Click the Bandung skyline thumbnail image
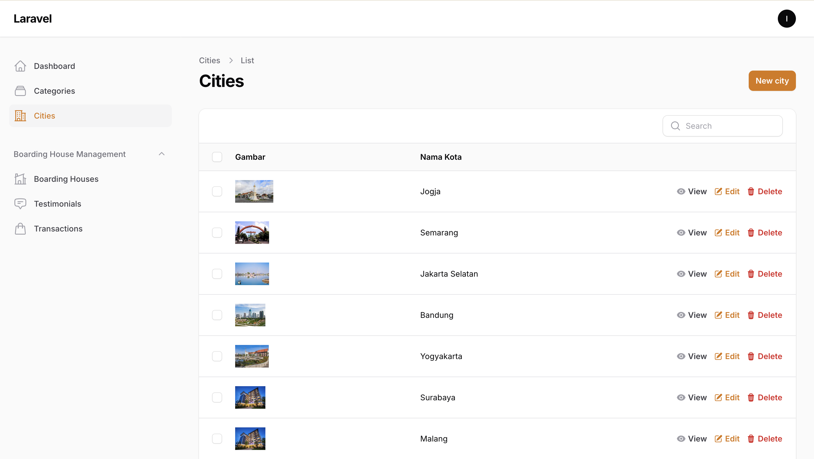 point(250,315)
